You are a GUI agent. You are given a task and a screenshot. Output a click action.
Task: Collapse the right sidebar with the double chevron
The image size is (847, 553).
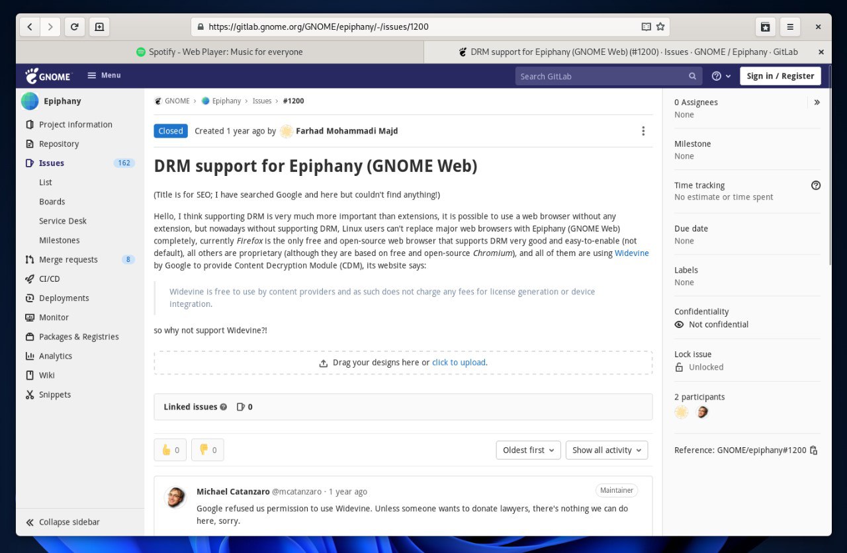pos(817,103)
